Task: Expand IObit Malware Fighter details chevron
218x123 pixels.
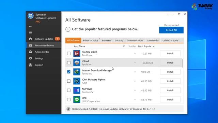Action: 135,81
